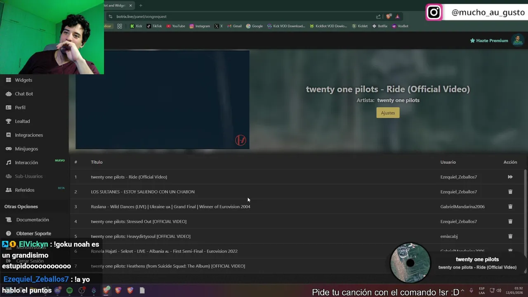Click the share page icon in address bar
The width and height of the screenshot is (528, 297).
(378, 16)
